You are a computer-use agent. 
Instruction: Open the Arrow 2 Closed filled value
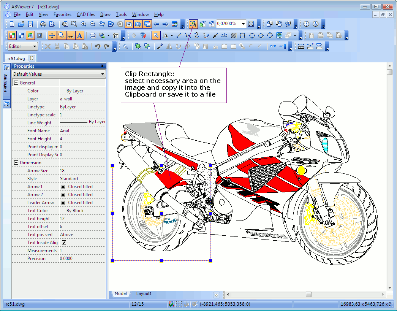pos(82,194)
